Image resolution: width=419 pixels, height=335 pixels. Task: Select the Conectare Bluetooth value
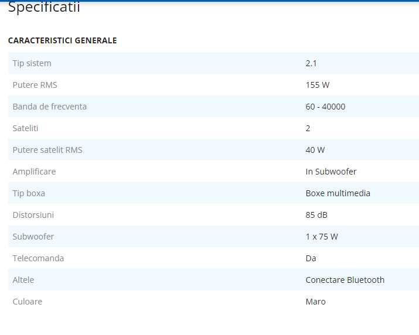tap(345, 280)
